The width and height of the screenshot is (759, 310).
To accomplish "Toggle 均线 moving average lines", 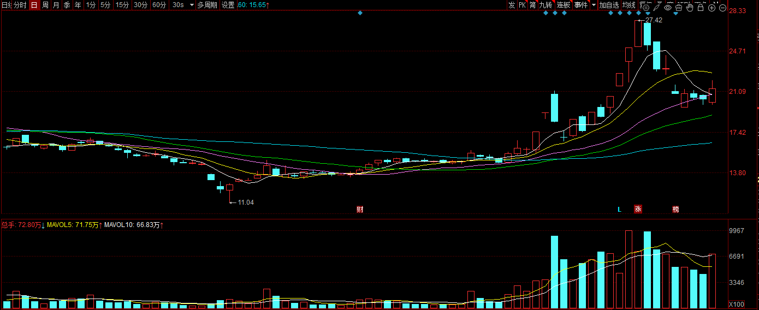I will click(630, 5).
